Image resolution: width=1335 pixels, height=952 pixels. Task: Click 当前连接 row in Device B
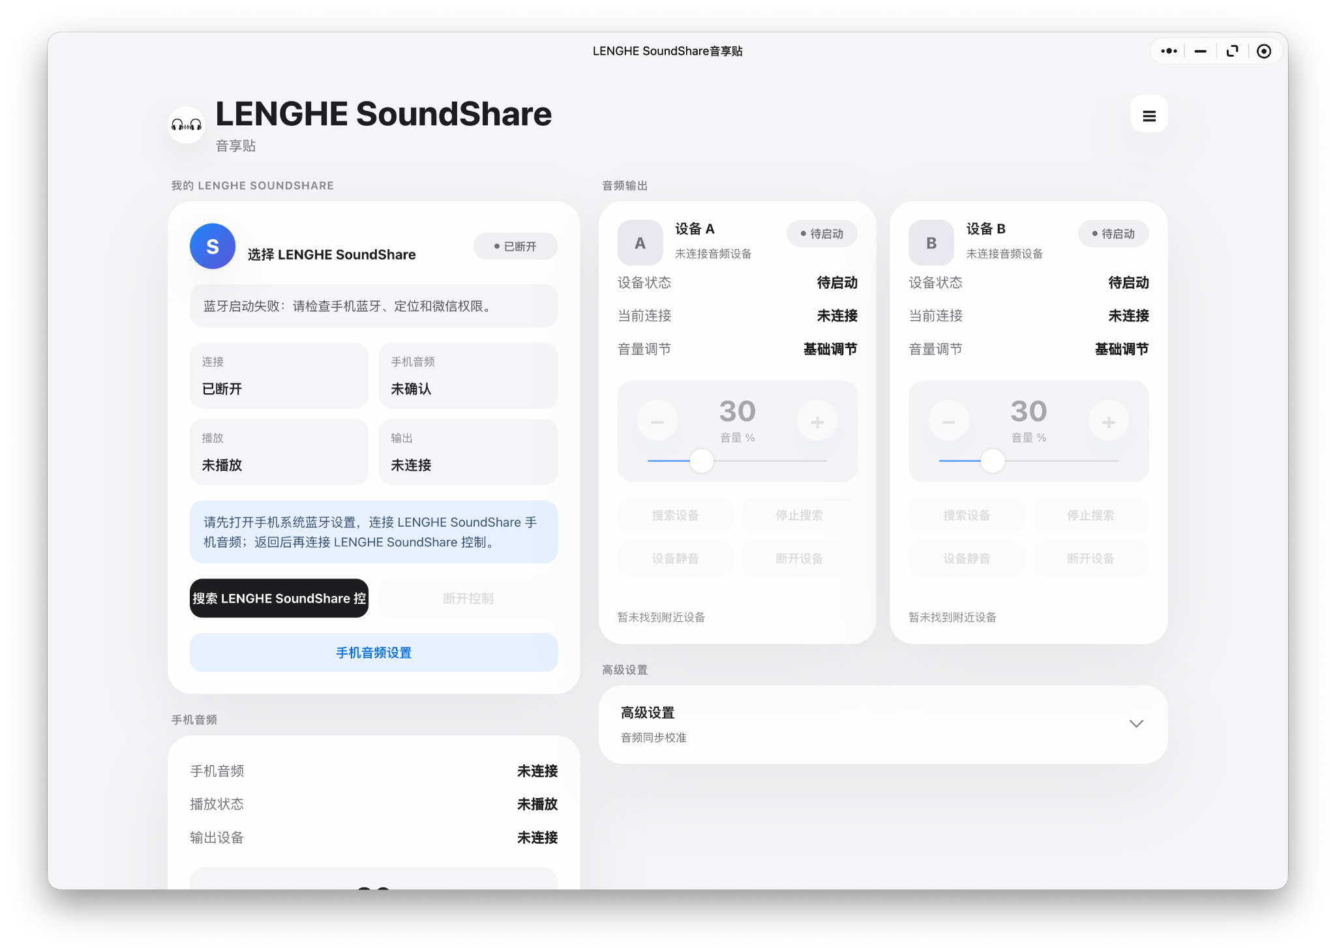pos(1028,316)
